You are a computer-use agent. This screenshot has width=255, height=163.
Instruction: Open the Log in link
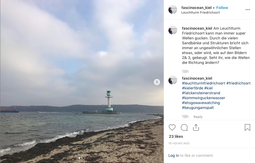pyautogui.click(x=174, y=155)
